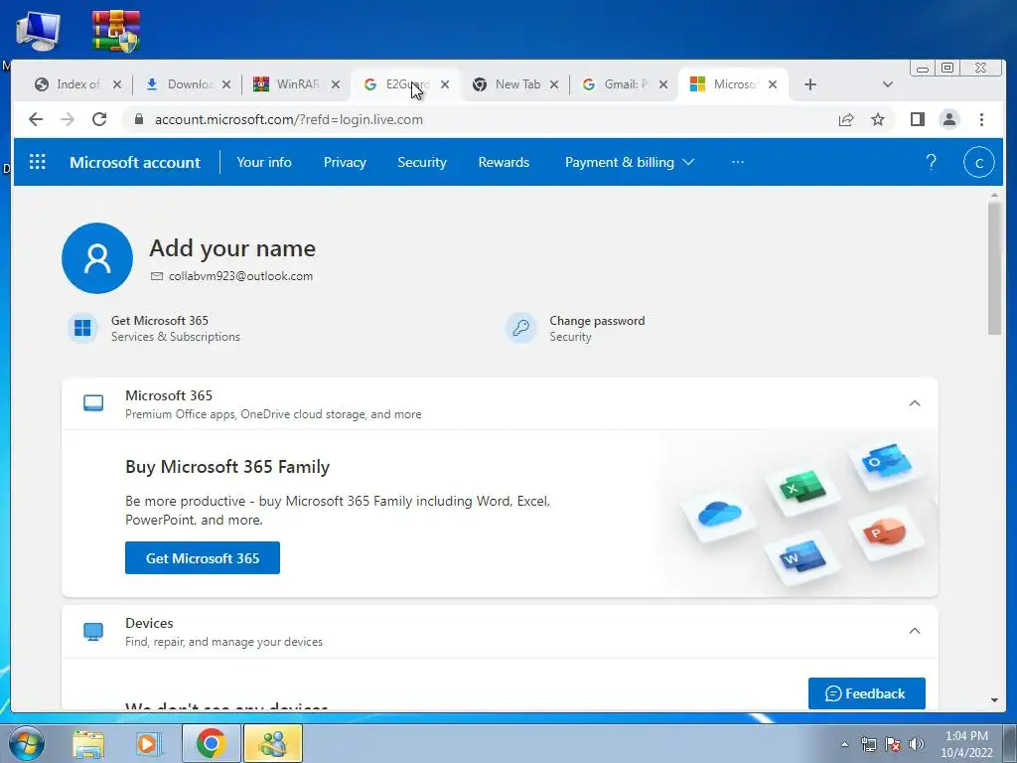Close the WinRAR tab
This screenshot has width=1017, height=763.
(336, 84)
